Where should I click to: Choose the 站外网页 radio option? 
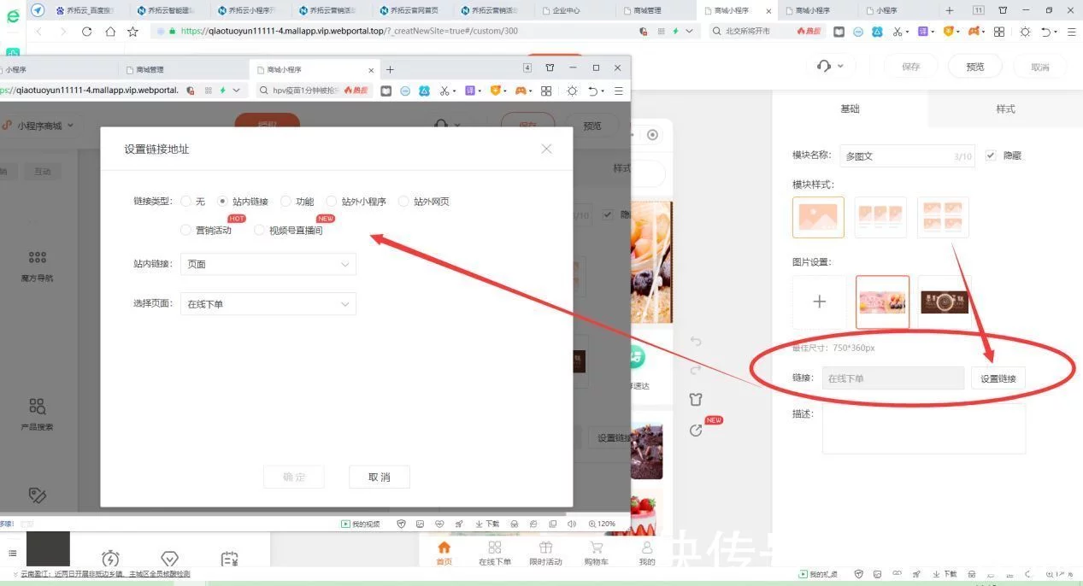404,202
